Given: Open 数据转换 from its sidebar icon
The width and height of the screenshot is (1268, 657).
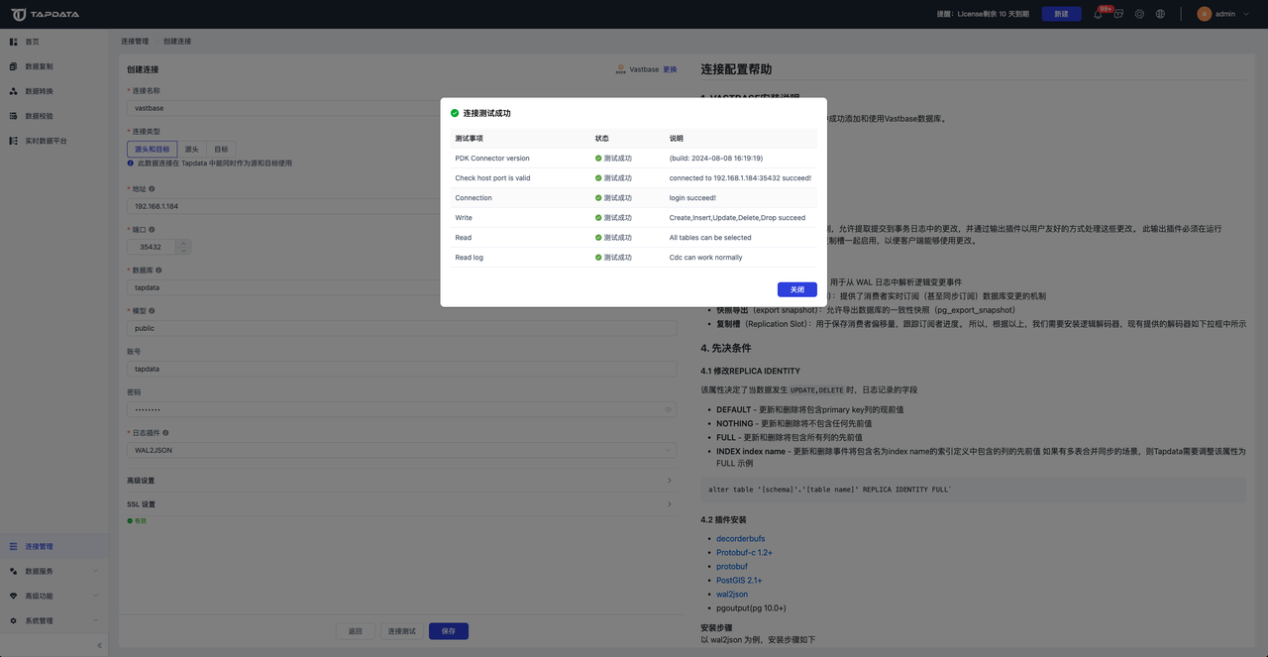Looking at the screenshot, I should (x=14, y=91).
